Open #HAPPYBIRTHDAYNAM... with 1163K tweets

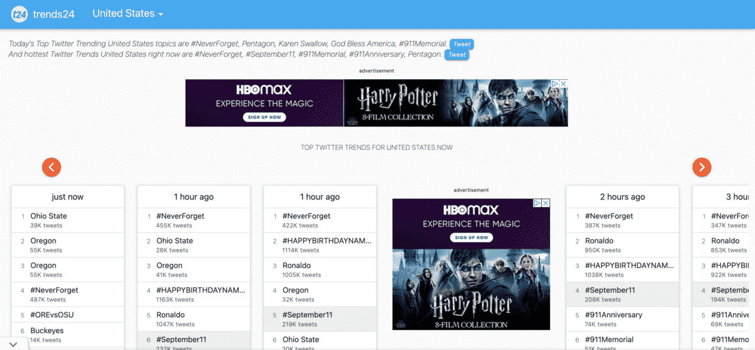pyautogui.click(x=201, y=290)
